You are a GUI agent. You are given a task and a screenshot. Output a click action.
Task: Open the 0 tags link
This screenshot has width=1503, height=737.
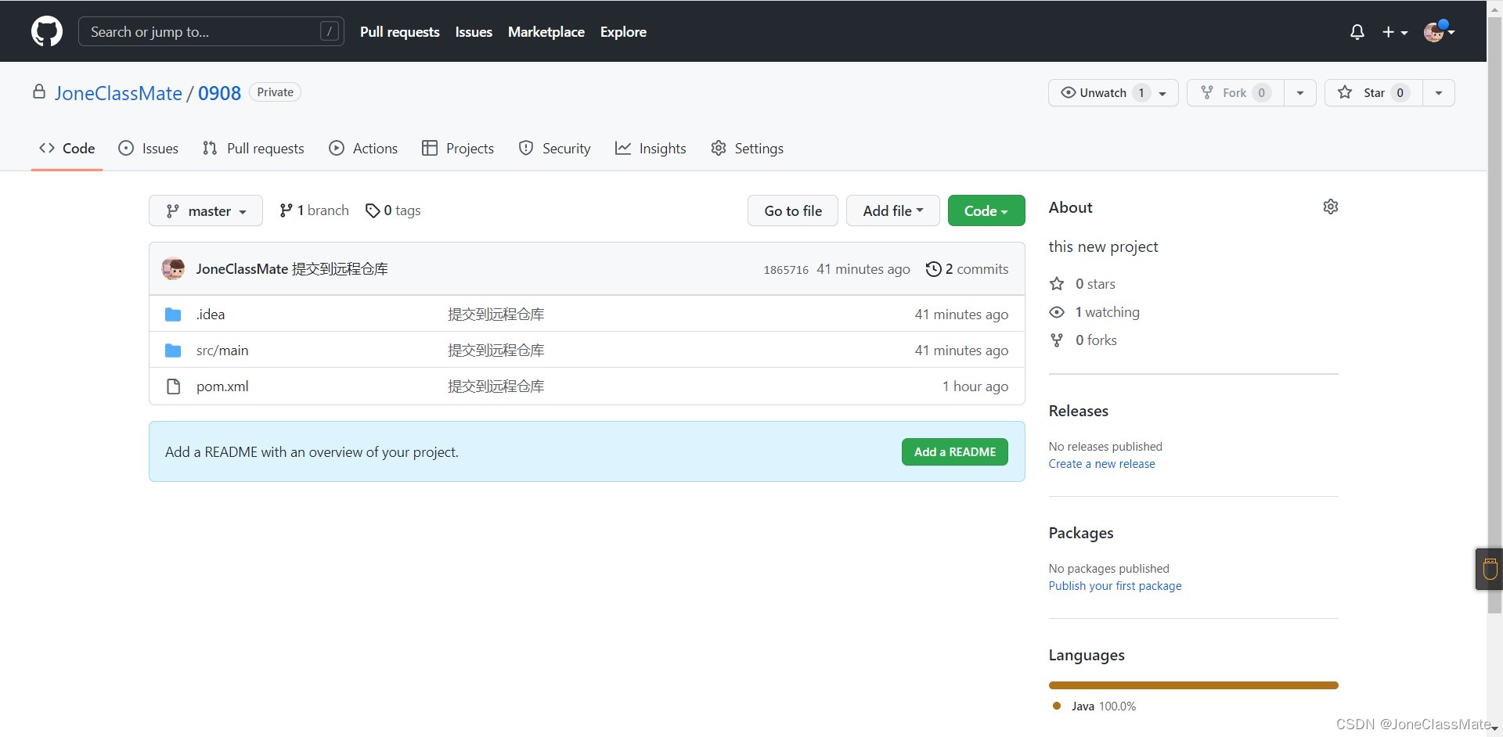393,210
